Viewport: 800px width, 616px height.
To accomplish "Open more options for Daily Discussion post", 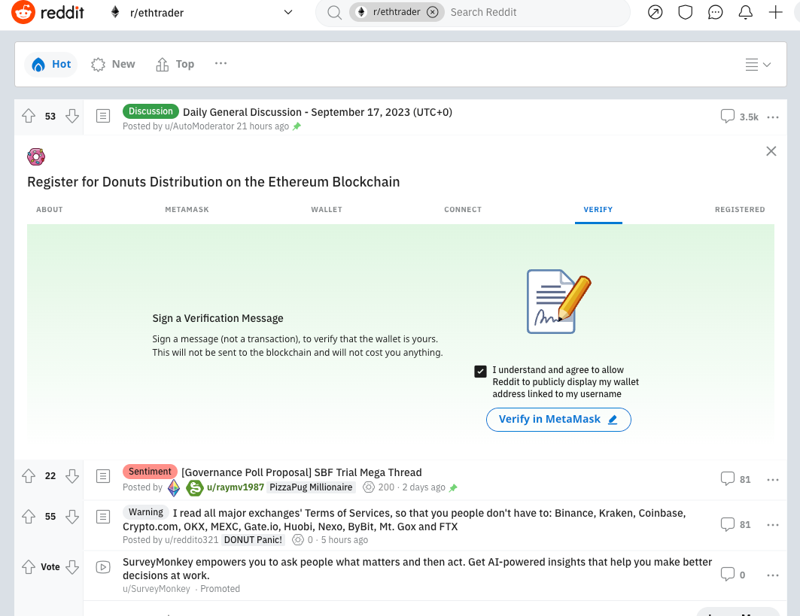I will pos(772,117).
